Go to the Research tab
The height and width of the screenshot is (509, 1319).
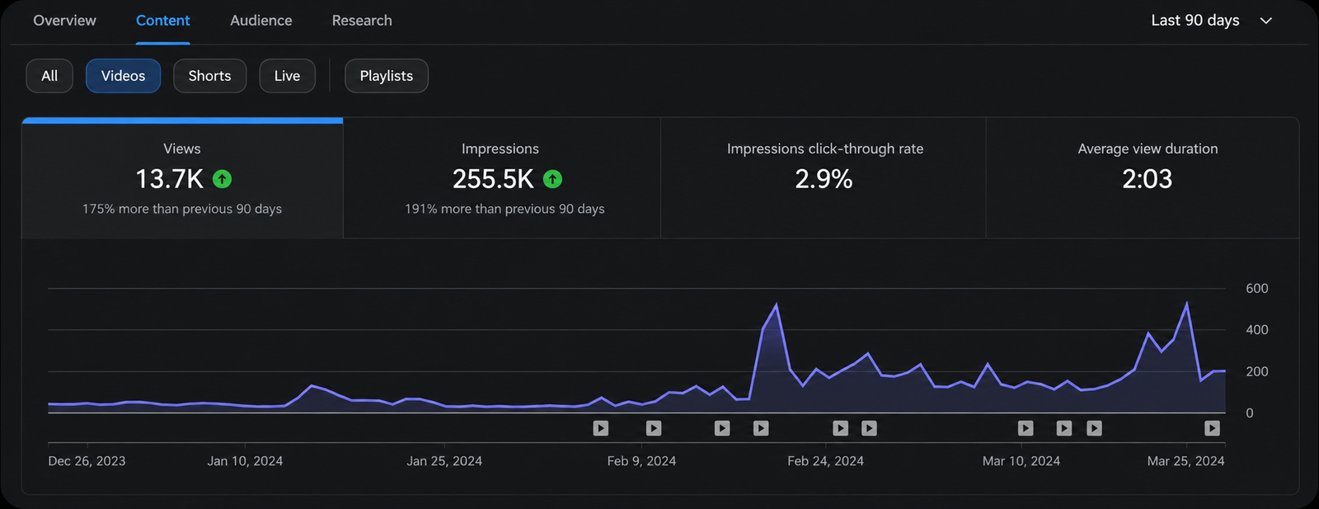point(362,21)
